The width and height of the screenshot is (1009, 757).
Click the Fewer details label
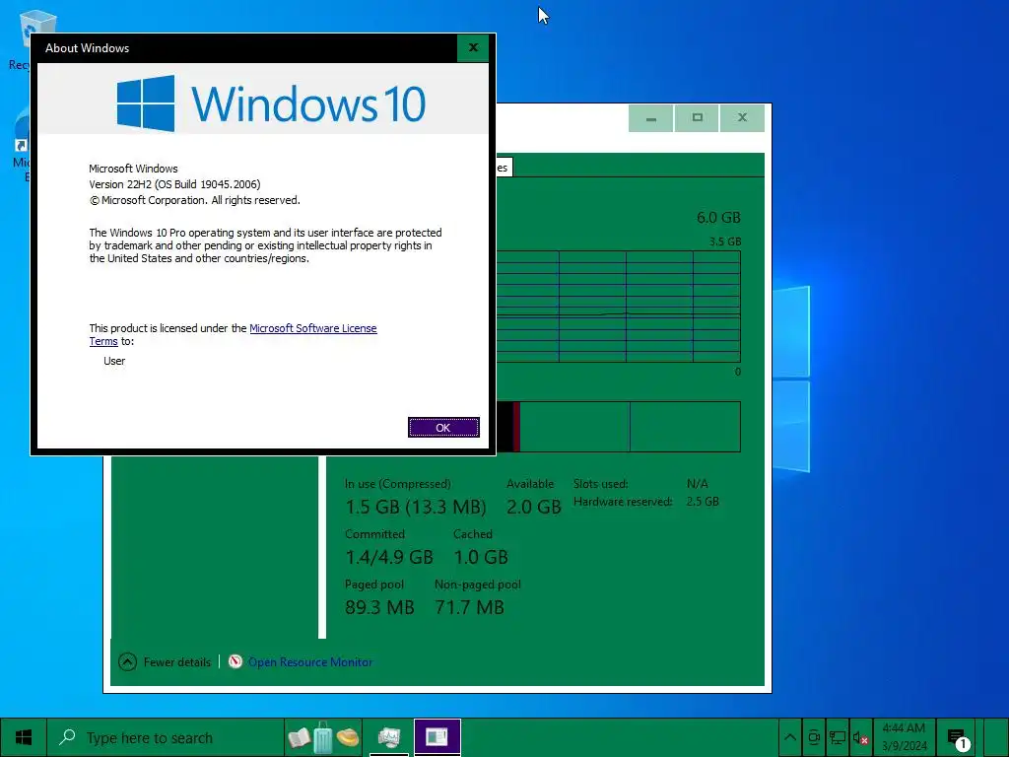(x=177, y=661)
